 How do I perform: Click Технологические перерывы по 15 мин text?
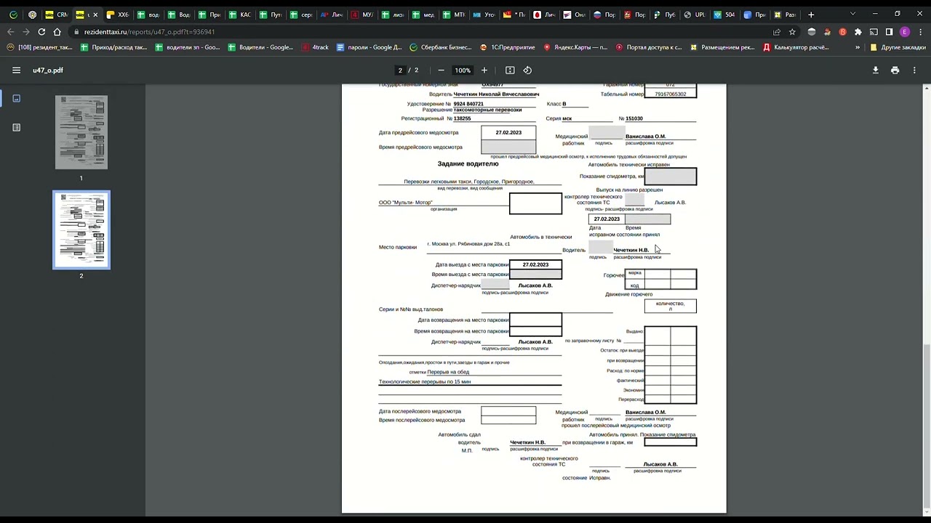[425, 381]
